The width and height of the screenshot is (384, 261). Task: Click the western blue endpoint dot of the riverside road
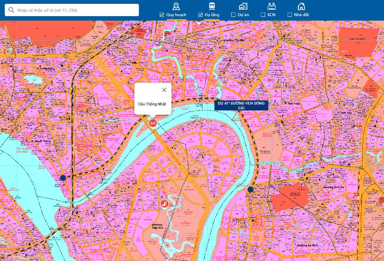click(x=63, y=178)
